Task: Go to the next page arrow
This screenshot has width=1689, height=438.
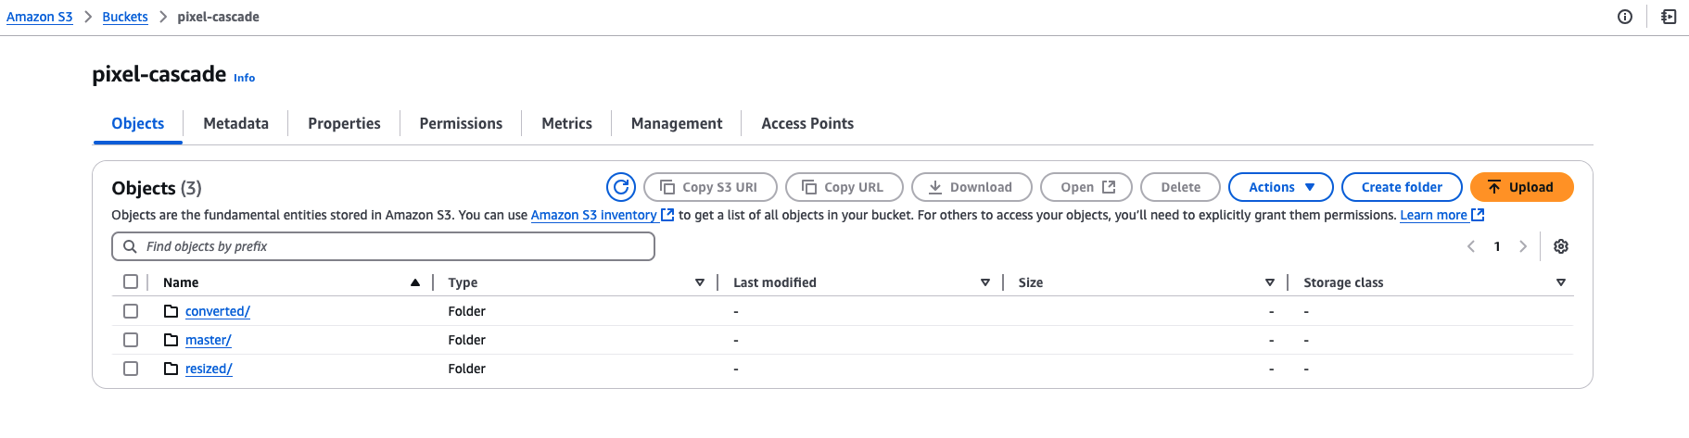Action: tap(1522, 246)
